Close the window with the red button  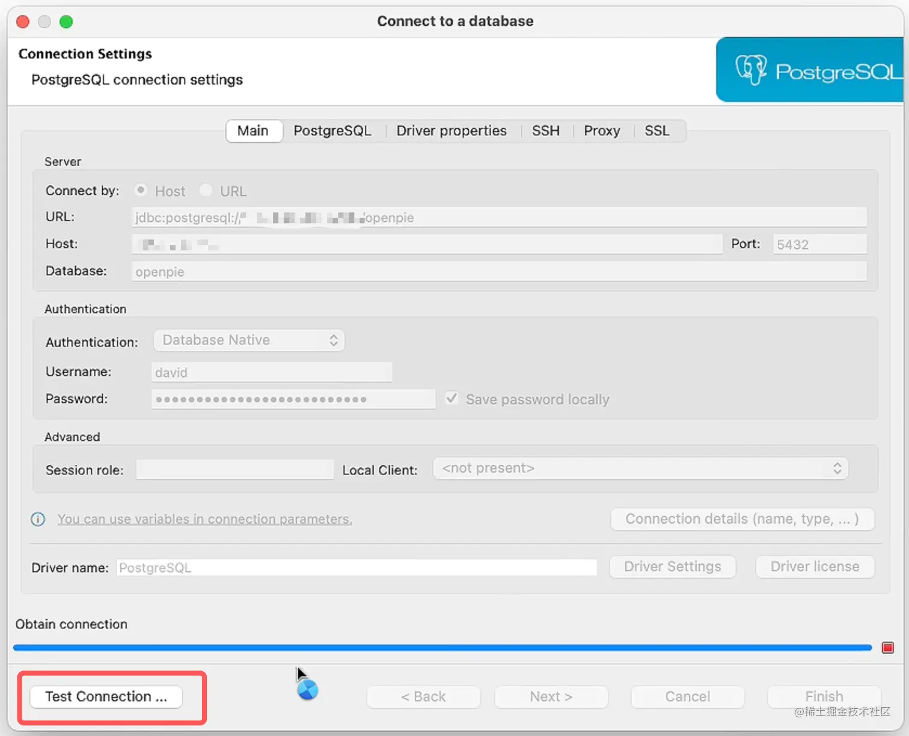(23, 22)
